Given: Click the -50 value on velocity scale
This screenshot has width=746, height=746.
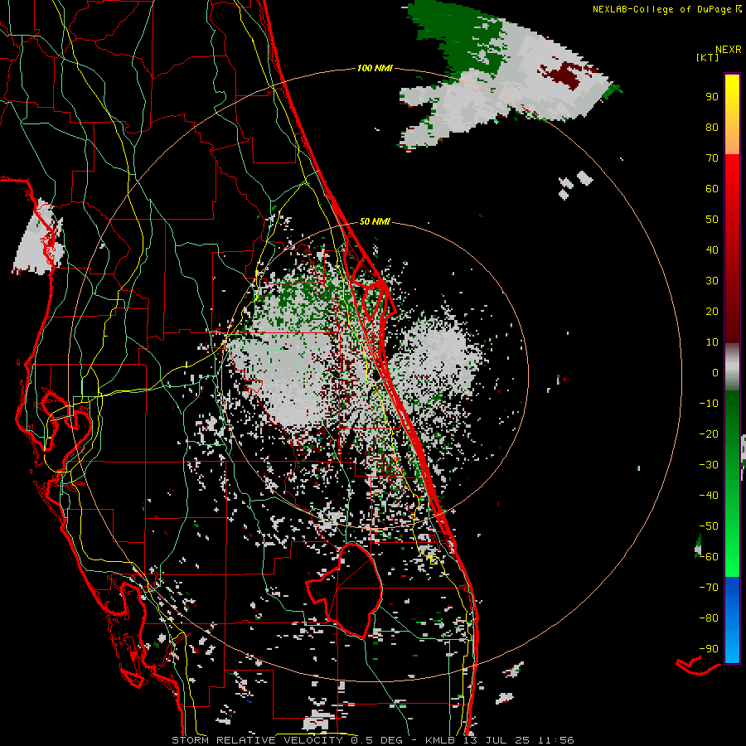Looking at the screenshot, I should [x=709, y=526].
